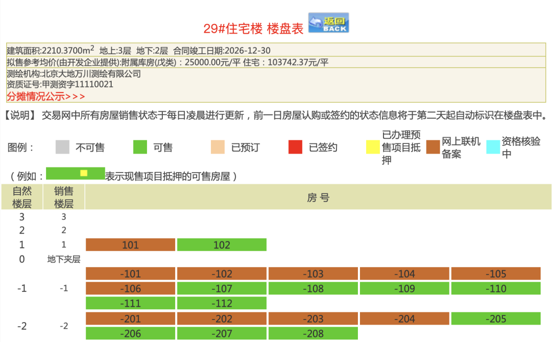Click the green 可售 legend swatch
Viewport: 553px width, 342px height.
[x=140, y=147]
